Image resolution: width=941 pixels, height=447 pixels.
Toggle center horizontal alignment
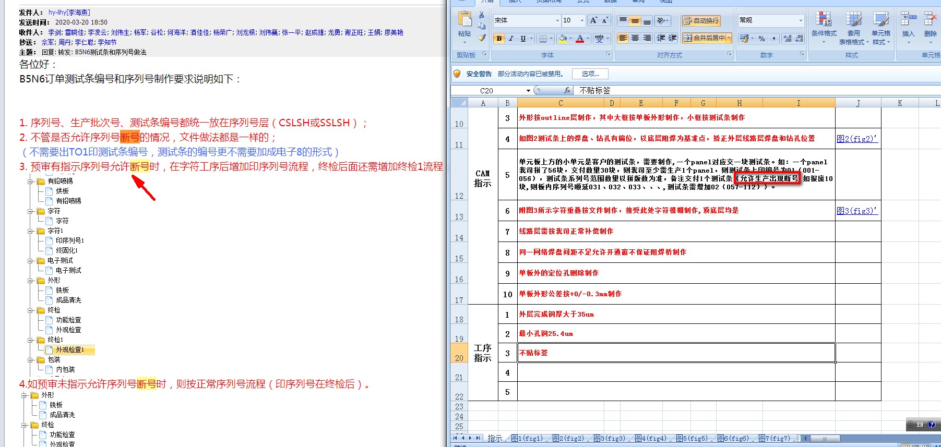point(635,38)
